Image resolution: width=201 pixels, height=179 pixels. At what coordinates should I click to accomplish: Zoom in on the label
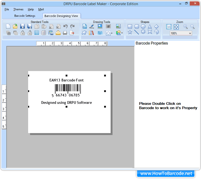pyautogui.click(x=185, y=27)
